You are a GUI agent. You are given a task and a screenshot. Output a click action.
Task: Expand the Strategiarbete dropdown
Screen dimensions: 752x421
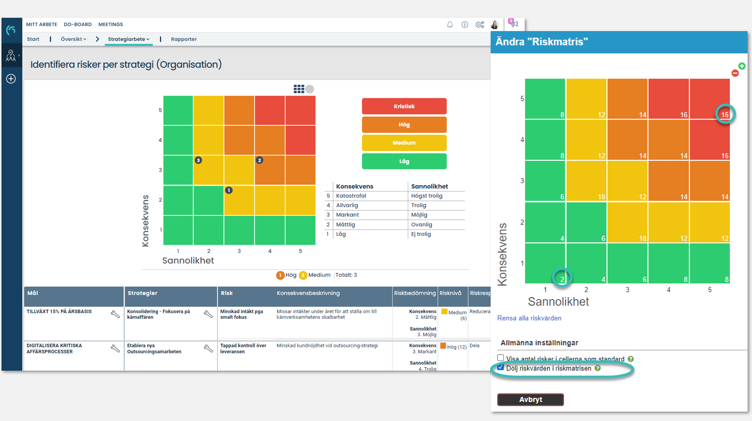point(129,39)
